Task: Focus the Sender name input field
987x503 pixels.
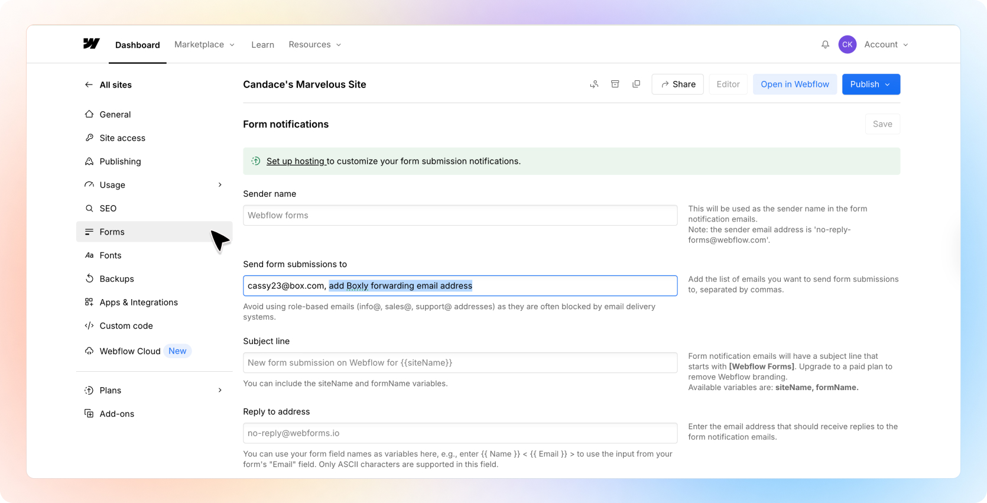Action: tap(460, 215)
